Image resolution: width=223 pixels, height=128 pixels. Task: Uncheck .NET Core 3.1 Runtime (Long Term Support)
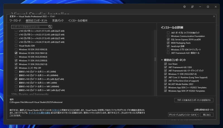tap(165, 77)
